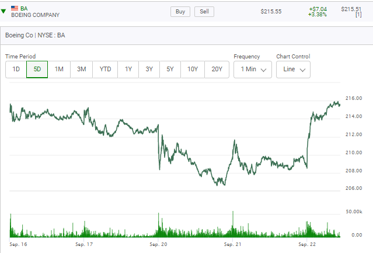Click the +3.38% percent change
The image size is (373, 253).
pyautogui.click(x=318, y=15)
